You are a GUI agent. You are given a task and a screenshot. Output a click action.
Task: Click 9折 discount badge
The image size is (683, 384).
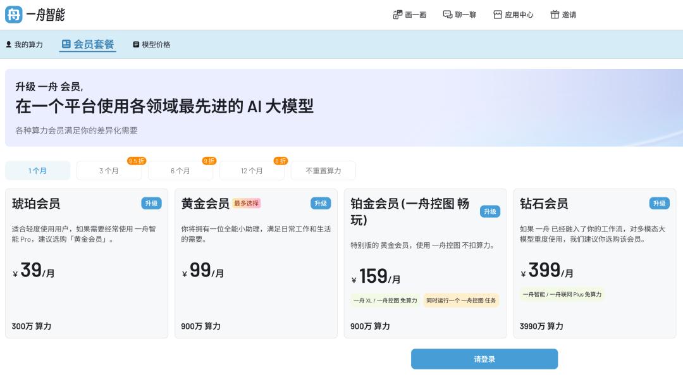209,161
